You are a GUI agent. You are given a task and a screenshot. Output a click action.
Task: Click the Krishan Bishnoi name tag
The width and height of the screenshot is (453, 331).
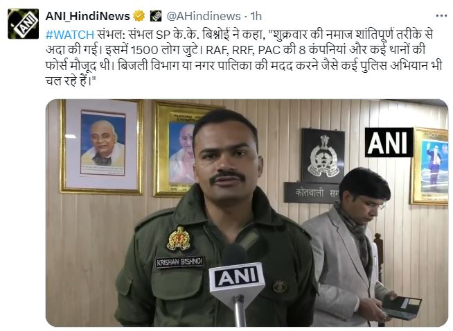click(179, 262)
